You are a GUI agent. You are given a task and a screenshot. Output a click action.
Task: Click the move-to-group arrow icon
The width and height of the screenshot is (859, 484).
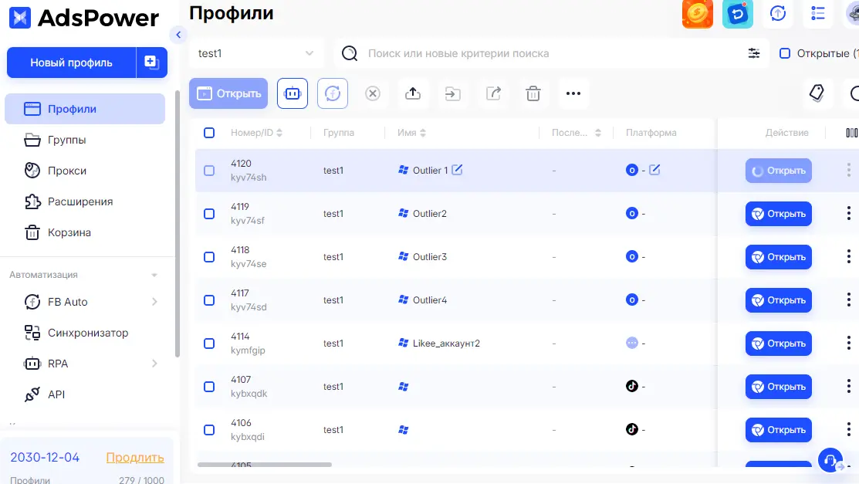pyautogui.click(x=452, y=93)
